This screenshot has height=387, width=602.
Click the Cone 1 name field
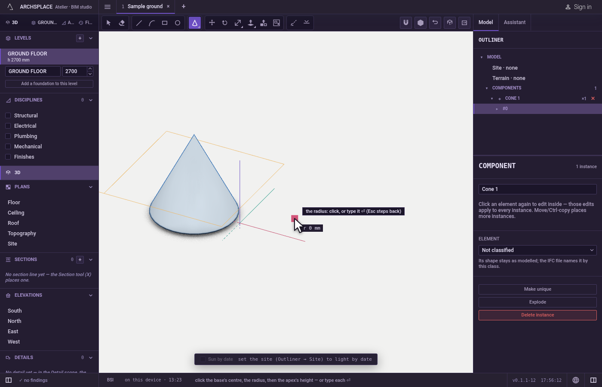[537, 189]
